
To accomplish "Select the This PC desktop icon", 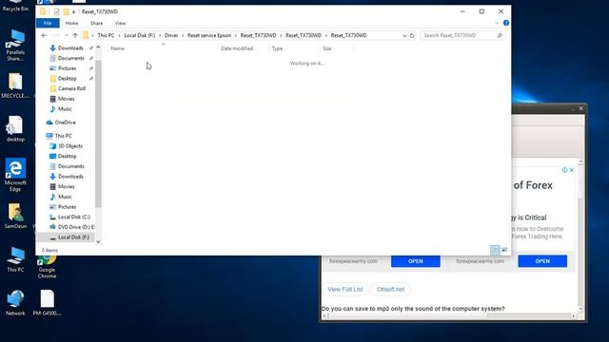I will (x=15, y=259).
